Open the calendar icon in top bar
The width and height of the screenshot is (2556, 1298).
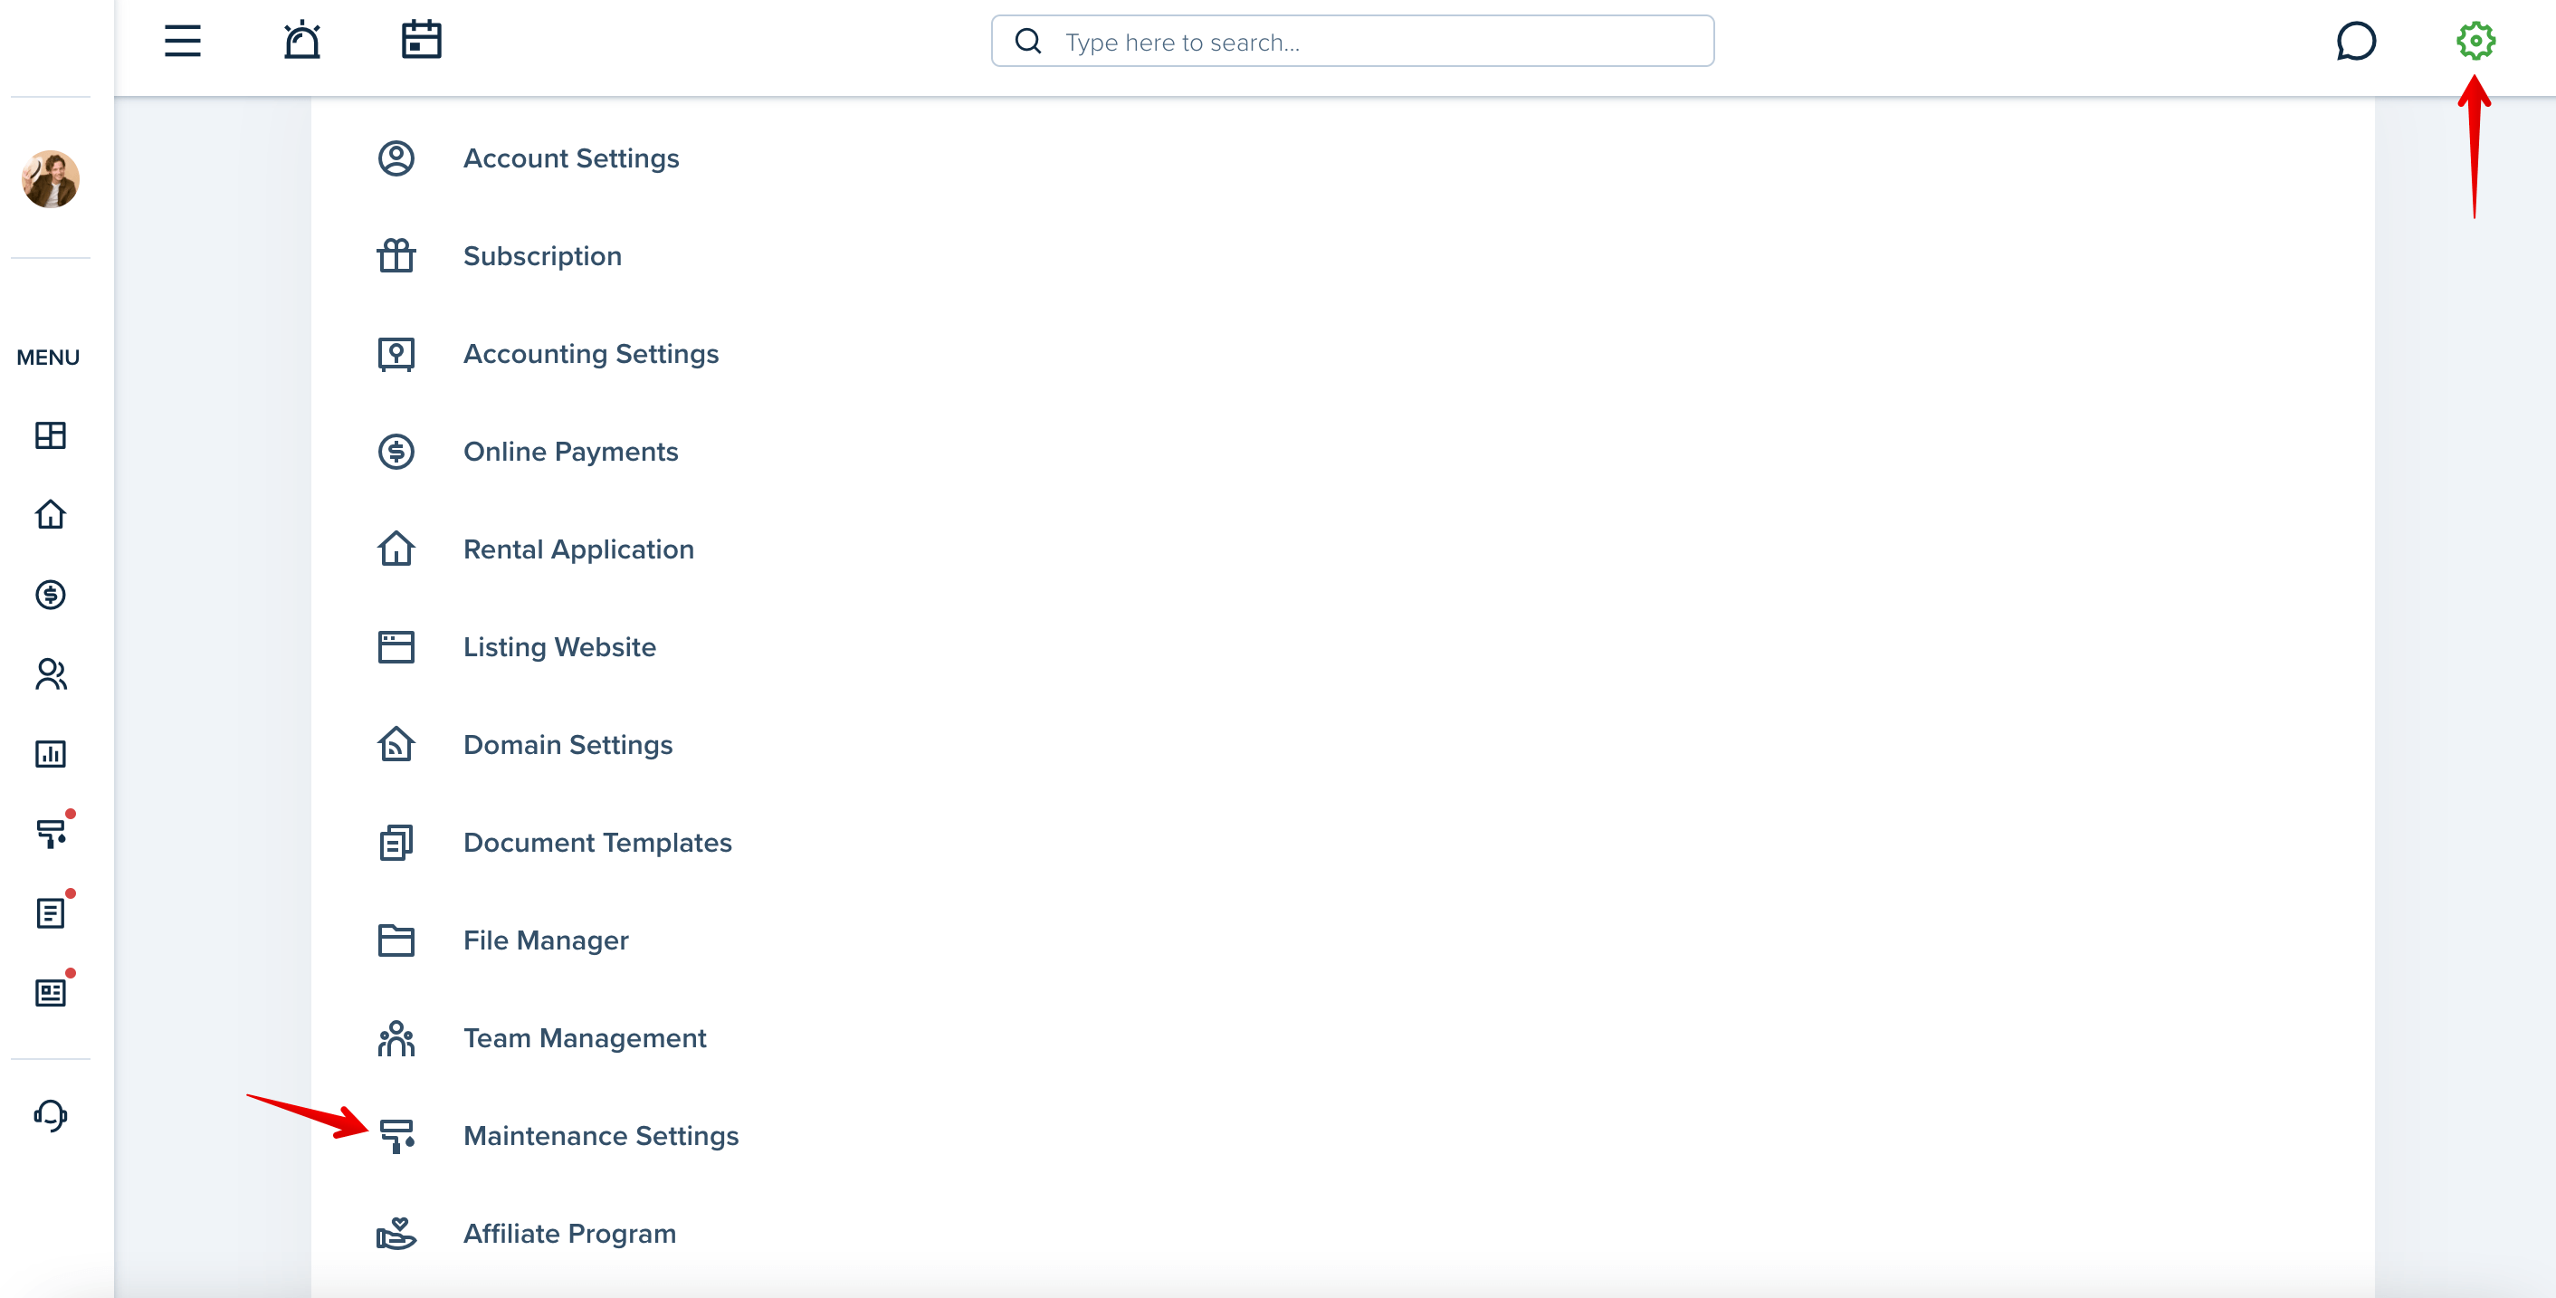421,40
